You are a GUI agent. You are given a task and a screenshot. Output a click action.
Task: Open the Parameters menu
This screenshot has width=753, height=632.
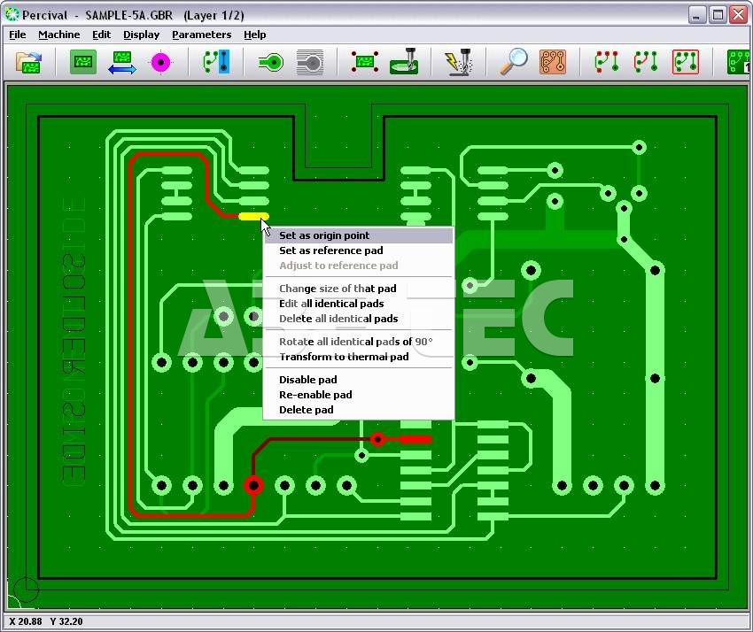(202, 35)
